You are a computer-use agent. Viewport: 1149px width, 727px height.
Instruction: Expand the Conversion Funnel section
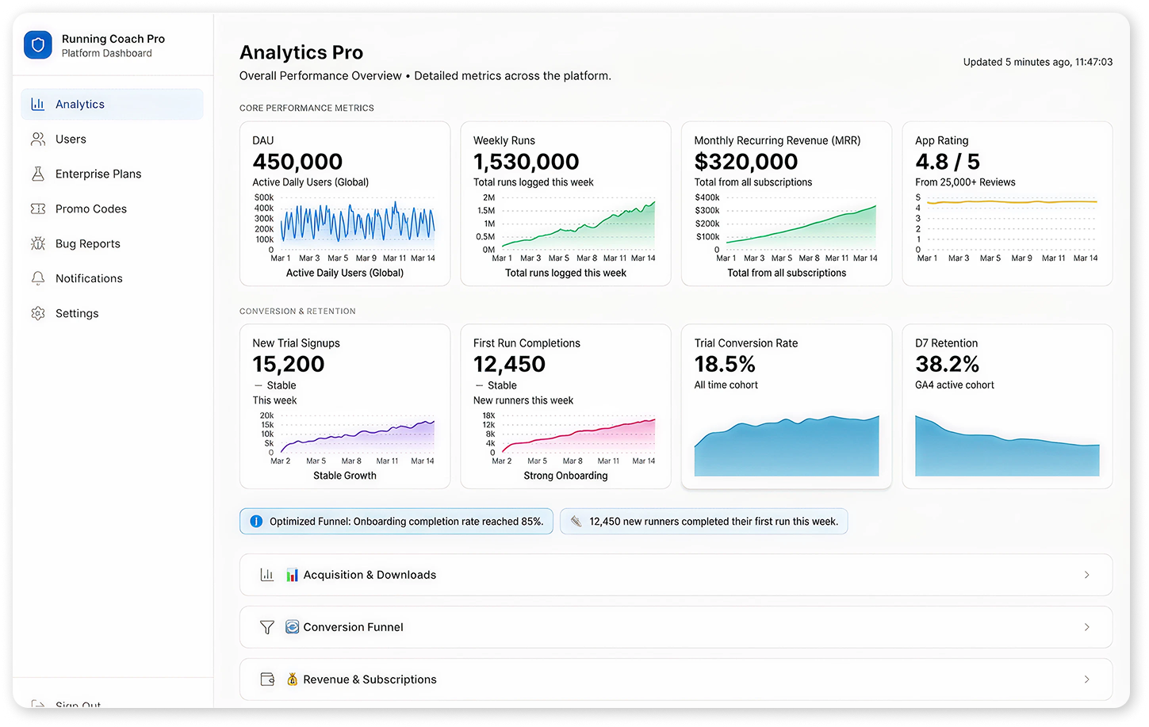click(x=674, y=626)
